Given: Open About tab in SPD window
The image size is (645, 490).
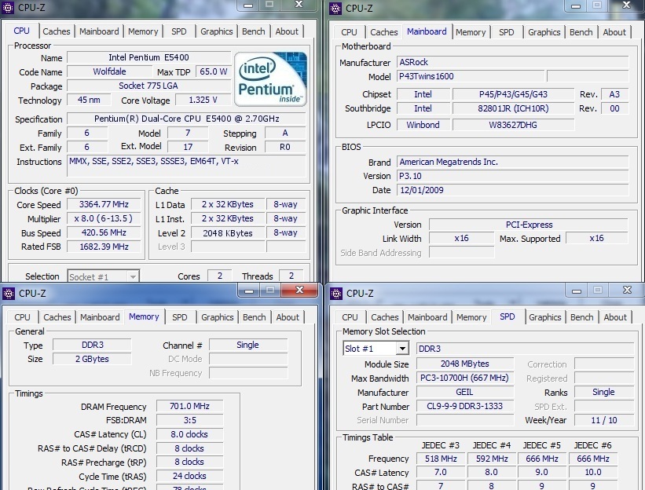Looking at the screenshot, I should [x=615, y=317].
